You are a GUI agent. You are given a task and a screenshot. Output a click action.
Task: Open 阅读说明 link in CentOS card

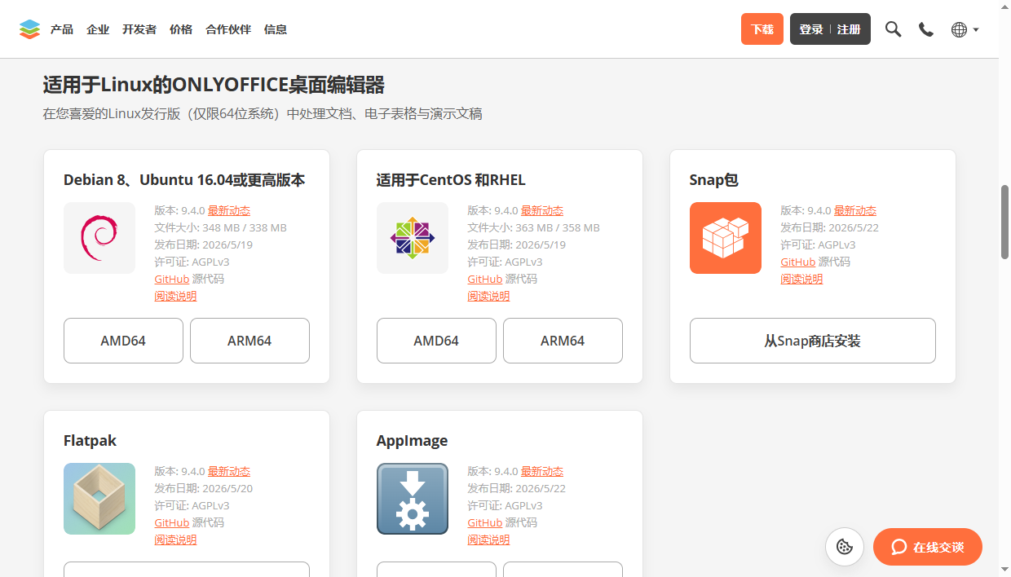(488, 296)
